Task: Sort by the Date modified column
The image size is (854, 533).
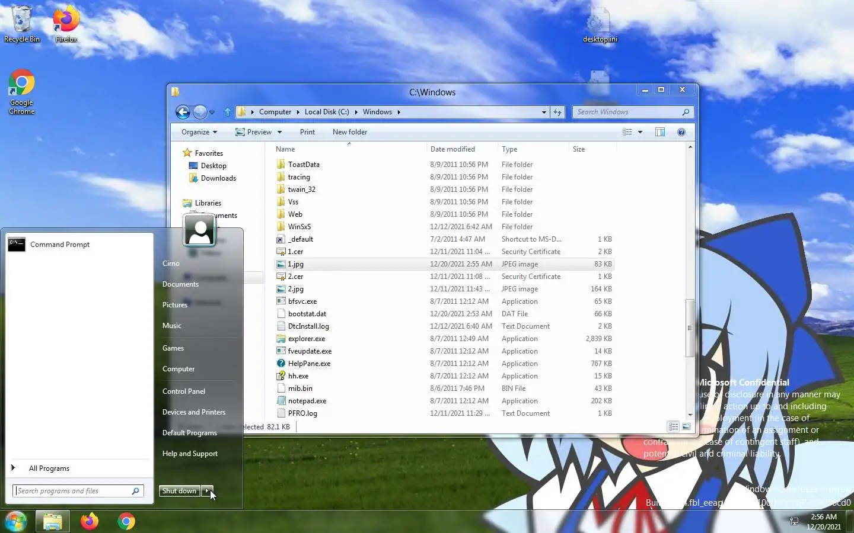Action: click(461, 149)
